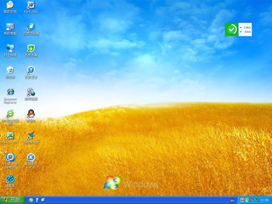
Task: Click the network speed readout on widget
Action: [245, 29]
